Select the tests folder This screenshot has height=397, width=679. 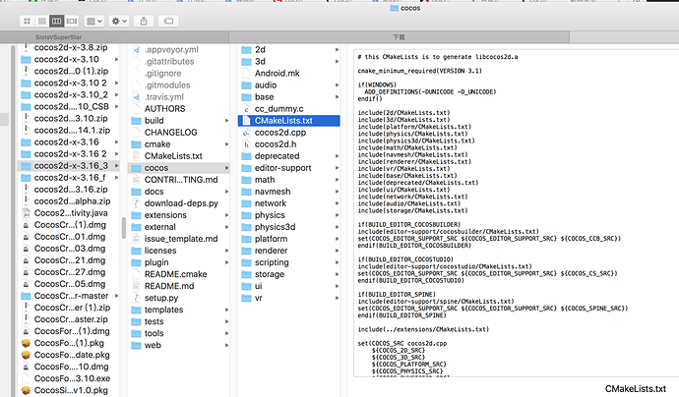coord(179,321)
